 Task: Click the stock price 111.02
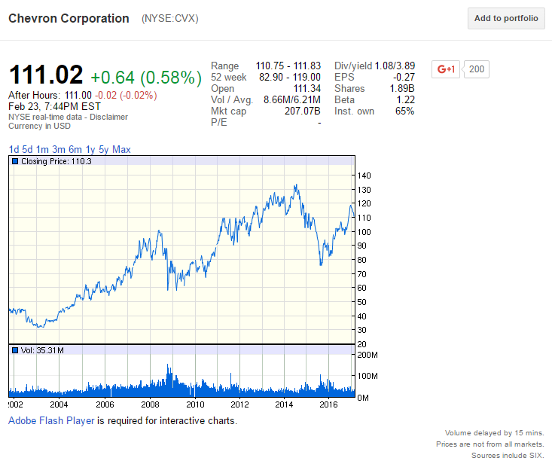(x=46, y=75)
